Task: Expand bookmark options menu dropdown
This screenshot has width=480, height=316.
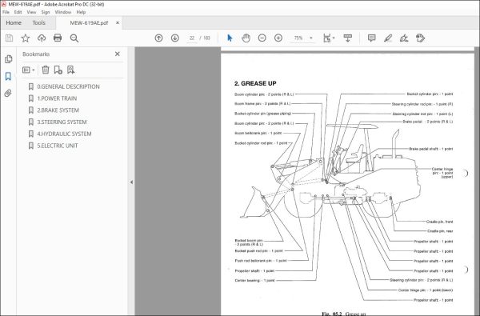Action: click(x=29, y=70)
